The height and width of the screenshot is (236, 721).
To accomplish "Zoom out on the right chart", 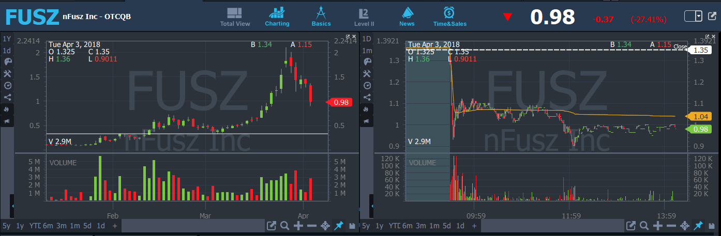I will 671,226.
